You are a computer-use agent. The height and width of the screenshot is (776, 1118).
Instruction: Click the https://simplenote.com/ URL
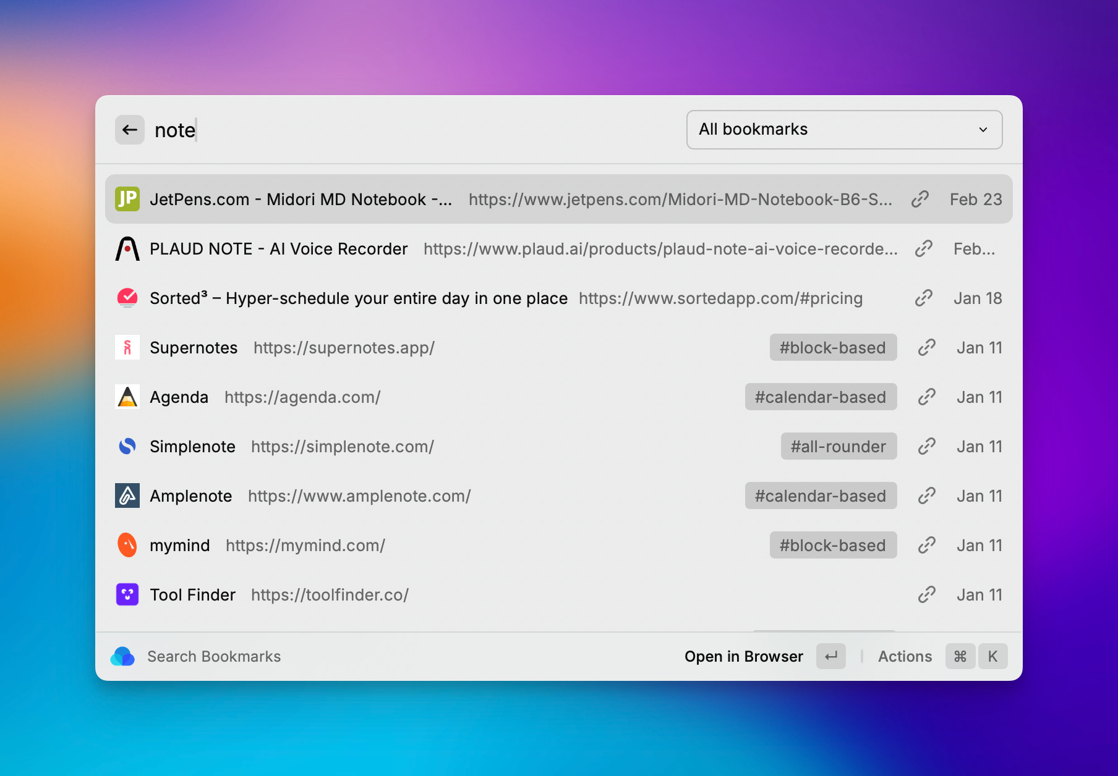pos(343,446)
